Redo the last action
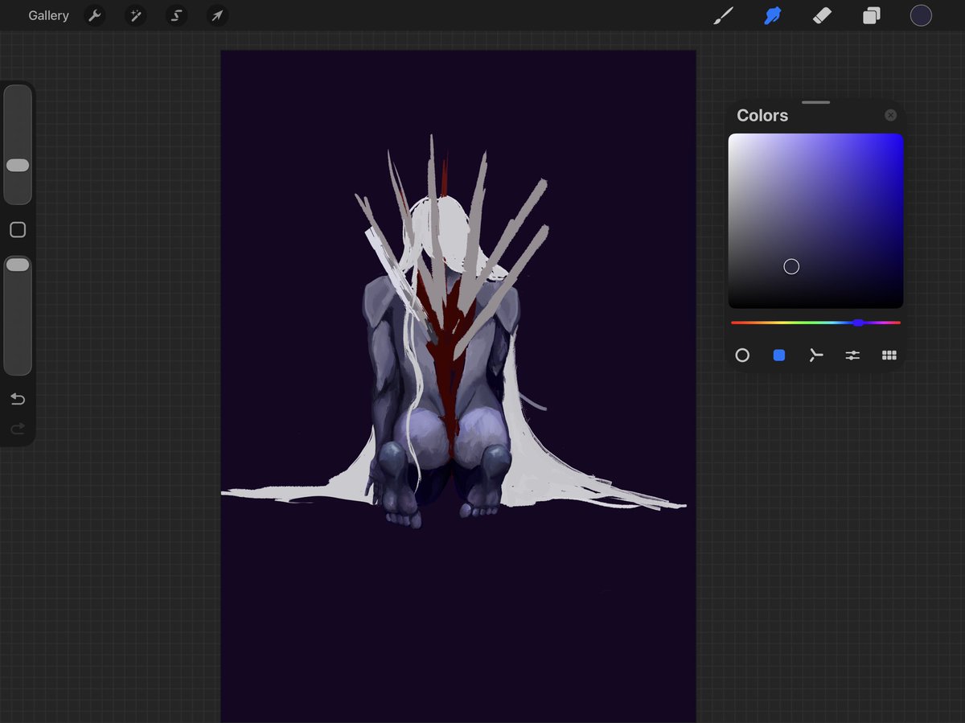 point(18,429)
